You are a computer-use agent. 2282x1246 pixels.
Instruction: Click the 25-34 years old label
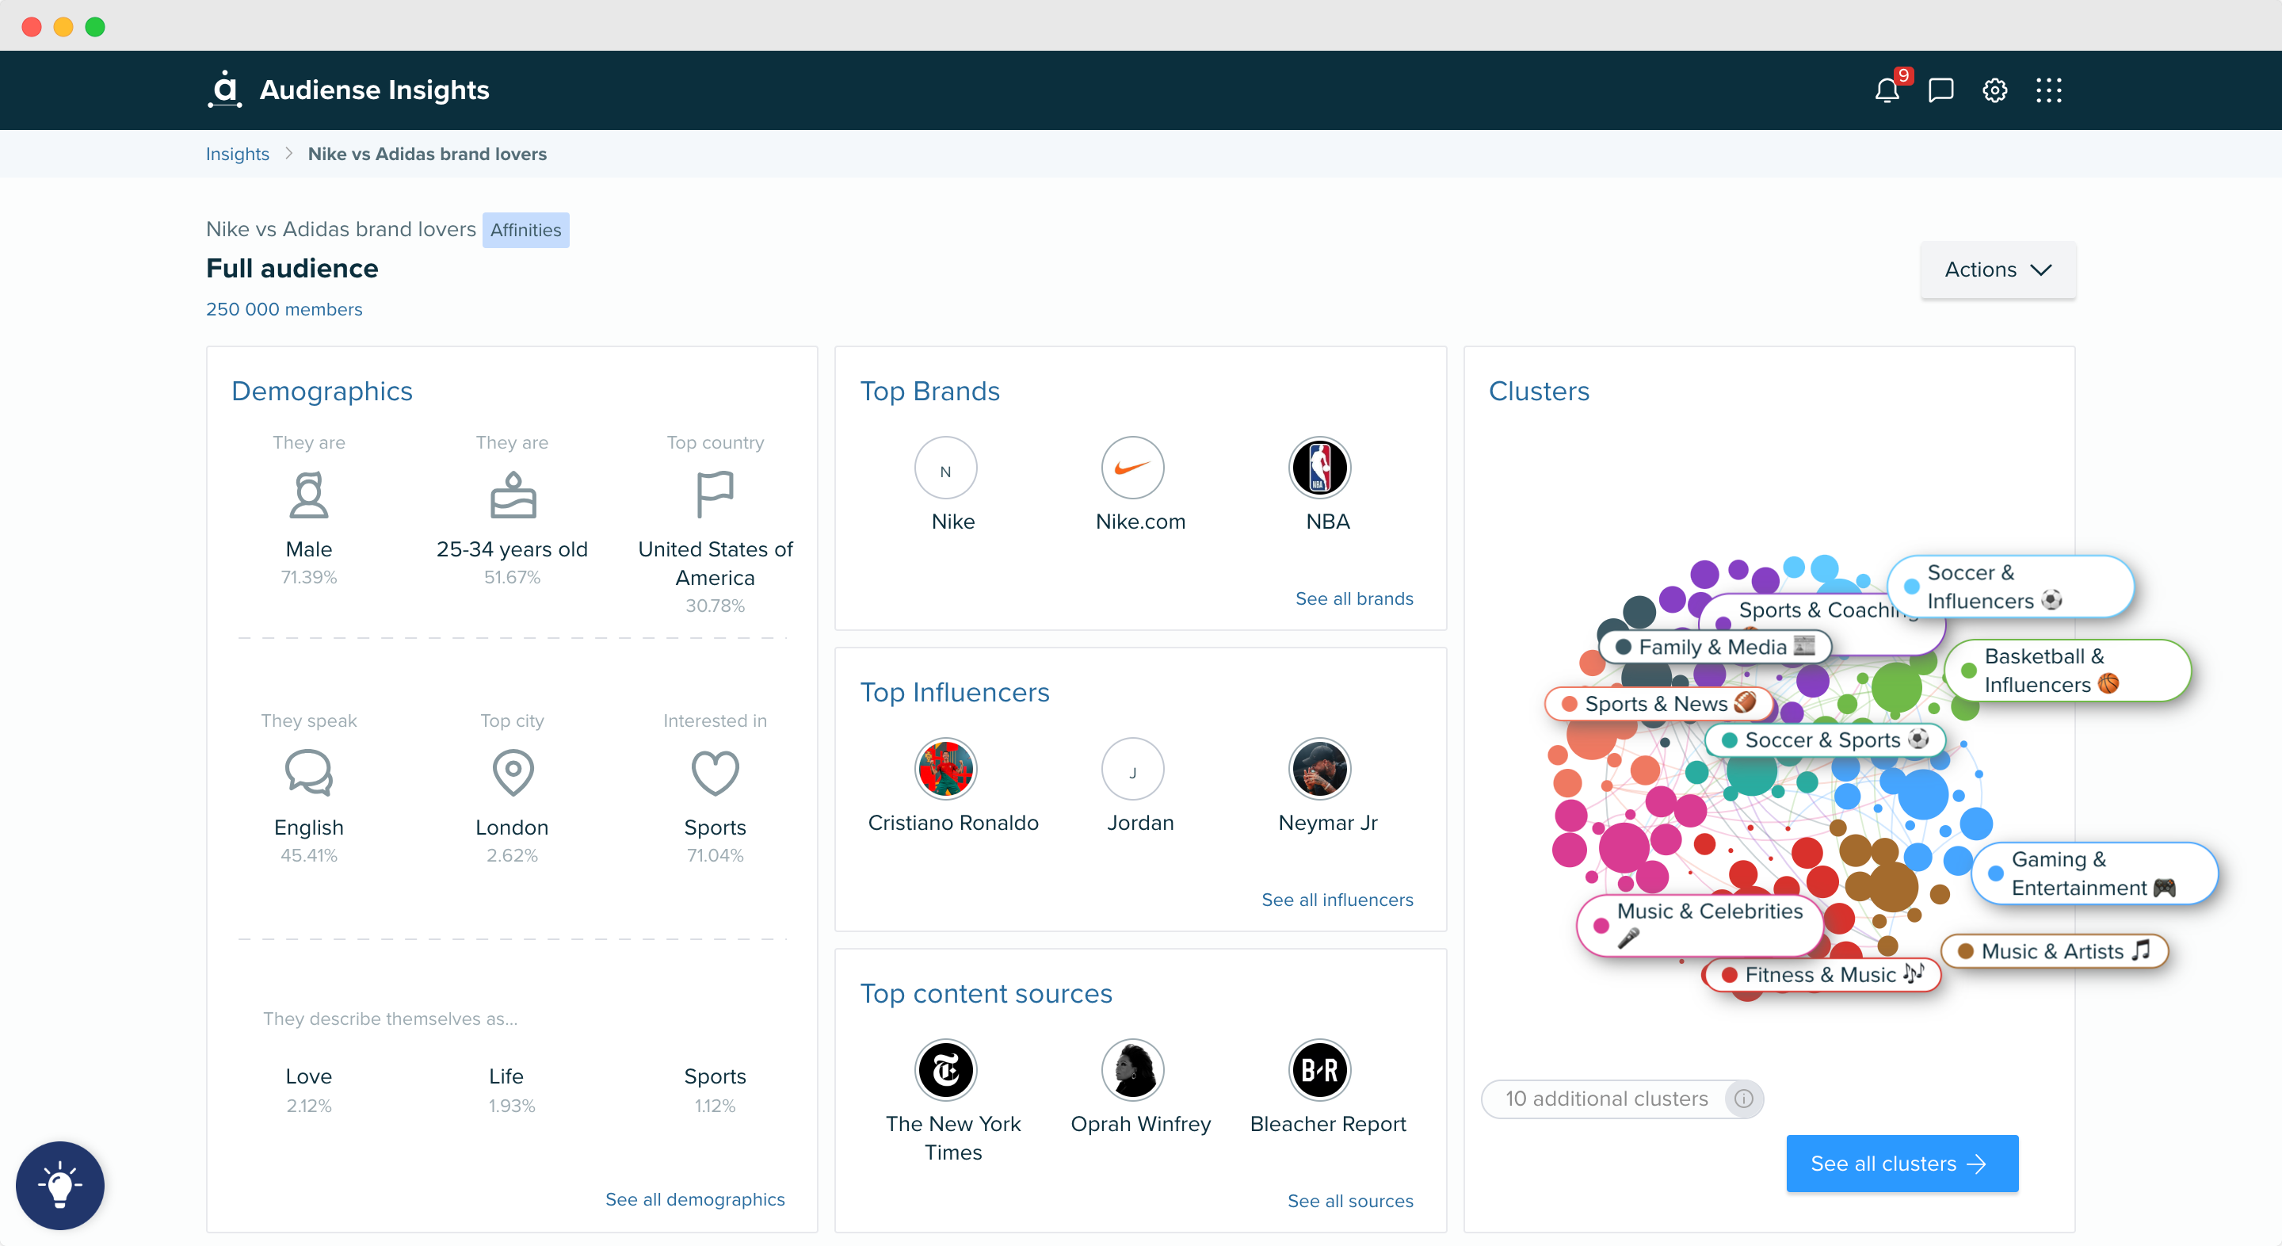coord(512,549)
